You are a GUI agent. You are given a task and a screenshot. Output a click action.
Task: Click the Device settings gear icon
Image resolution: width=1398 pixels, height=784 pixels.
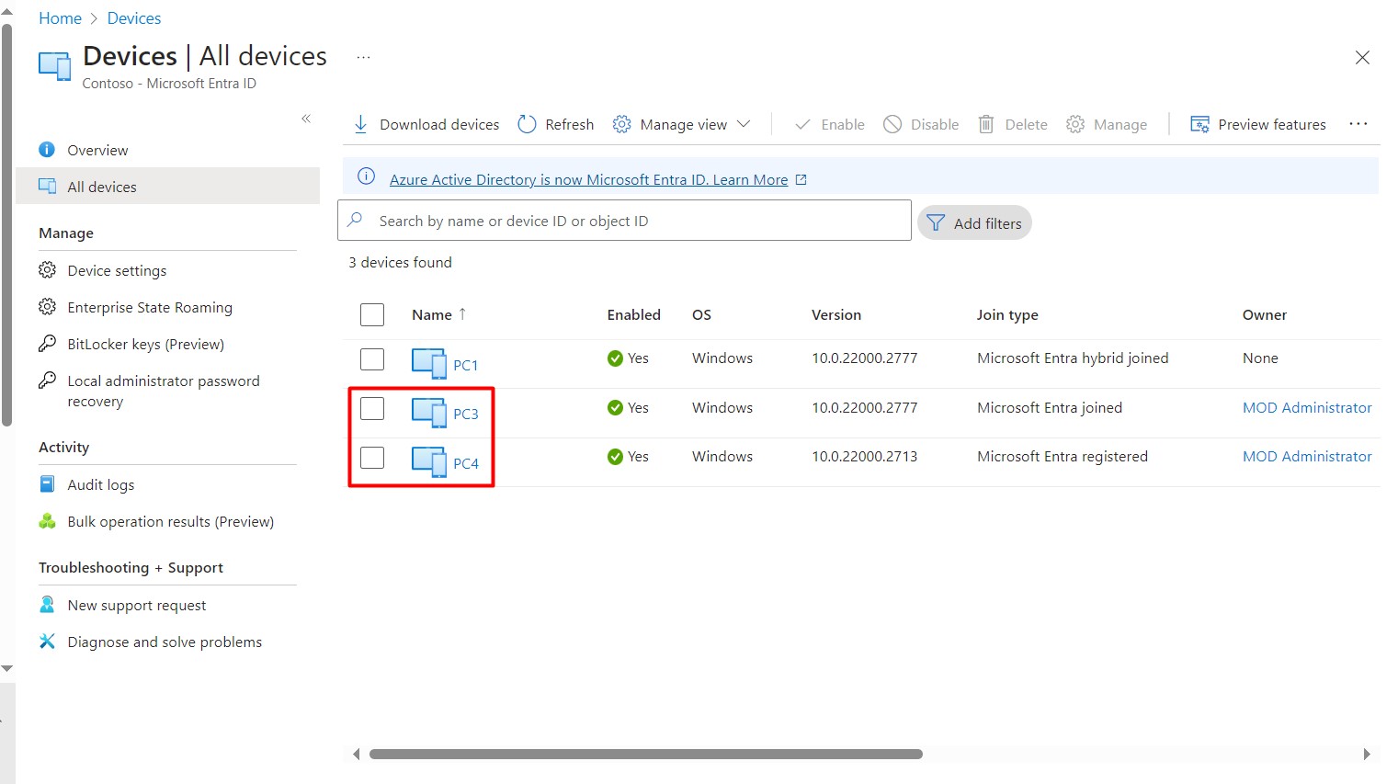(47, 269)
